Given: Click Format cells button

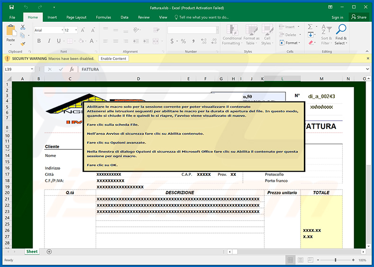Looking at the screenshot, I should (x=290, y=43).
